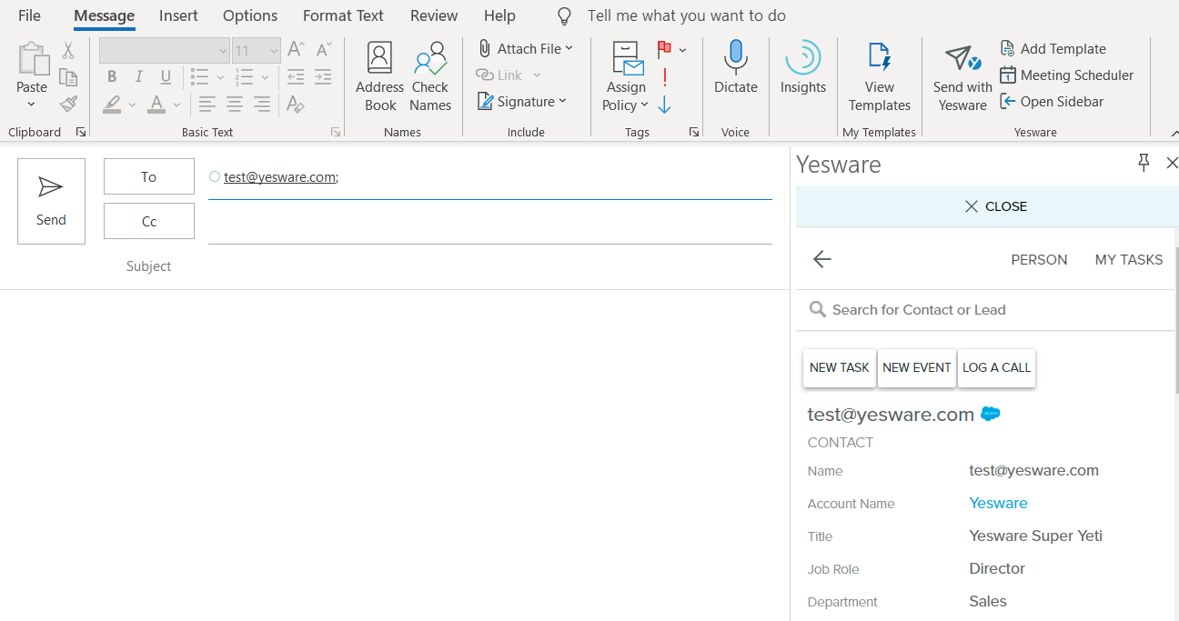The width and height of the screenshot is (1179, 621).
Task: Switch to the Review tab
Action: pos(434,15)
